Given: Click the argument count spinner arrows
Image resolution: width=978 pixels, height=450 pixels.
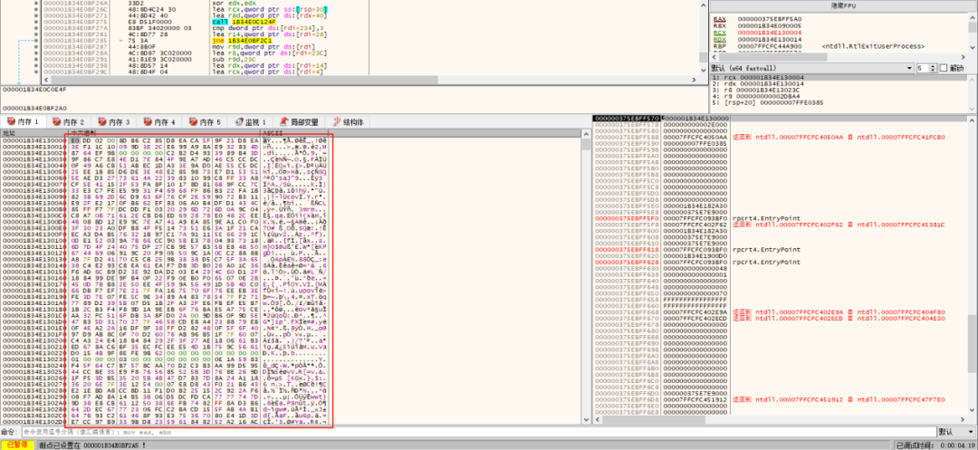Looking at the screenshot, I should (x=935, y=67).
